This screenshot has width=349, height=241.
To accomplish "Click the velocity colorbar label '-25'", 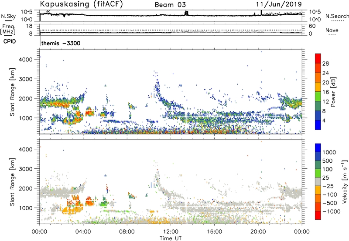I will (328, 186).
